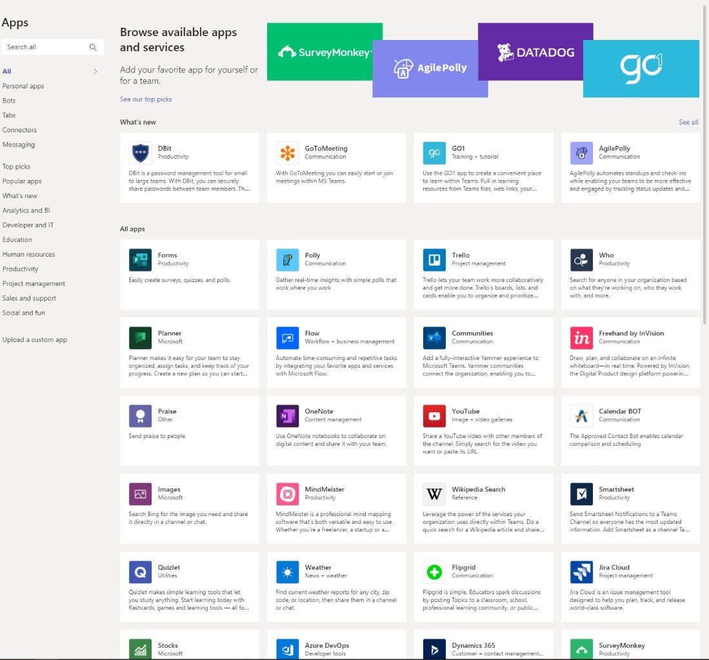The height and width of the screenshot is (660, 709).
Task: Show Connectors category
Action: (x=19, y=130)
